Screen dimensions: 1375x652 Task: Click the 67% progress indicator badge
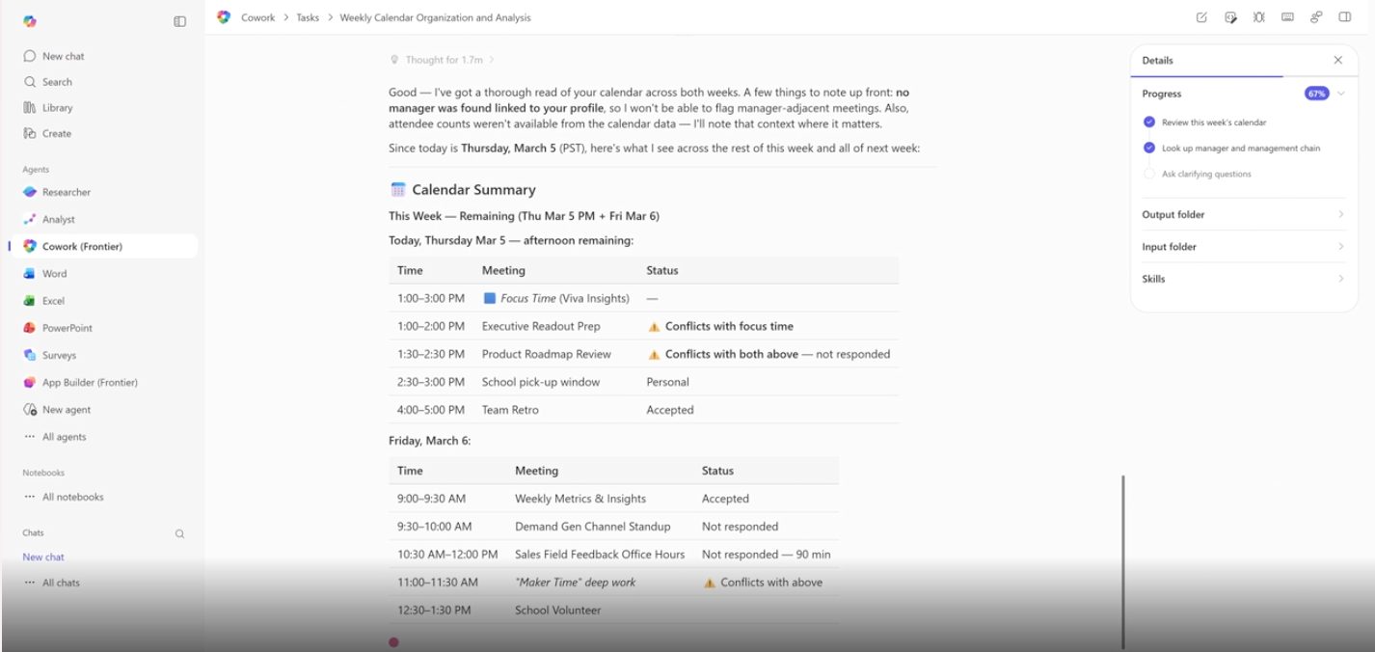(x=1316, y=94)
